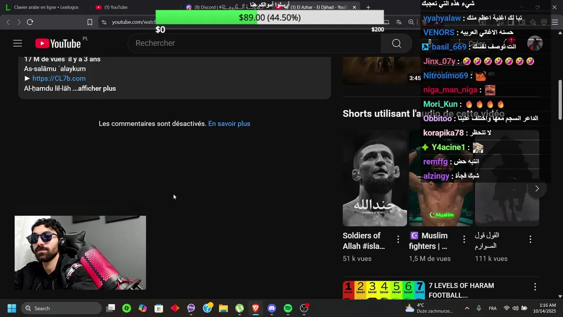Screen dimensions: 563x317
Task: Open the dark horseman short thumbnail
Action: [x=507, y=178]
